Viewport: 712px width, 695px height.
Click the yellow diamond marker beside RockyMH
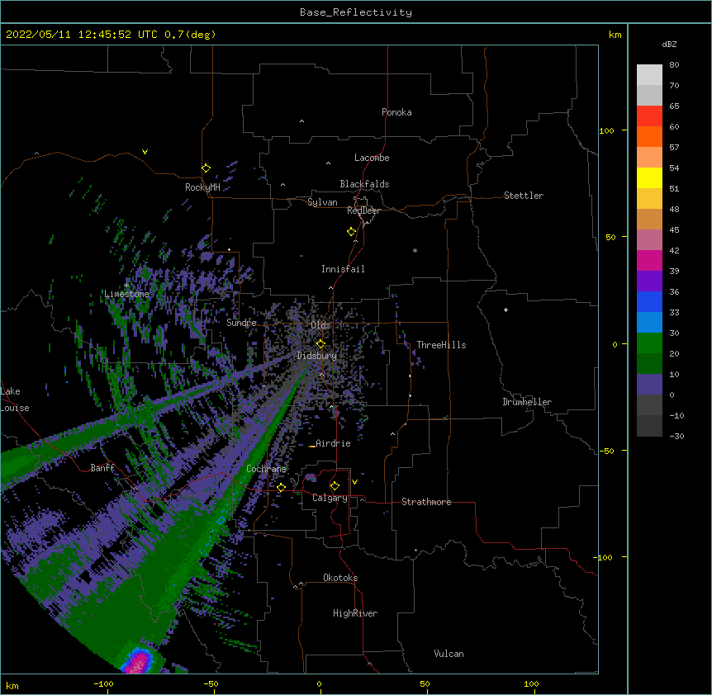pos(206,168)
